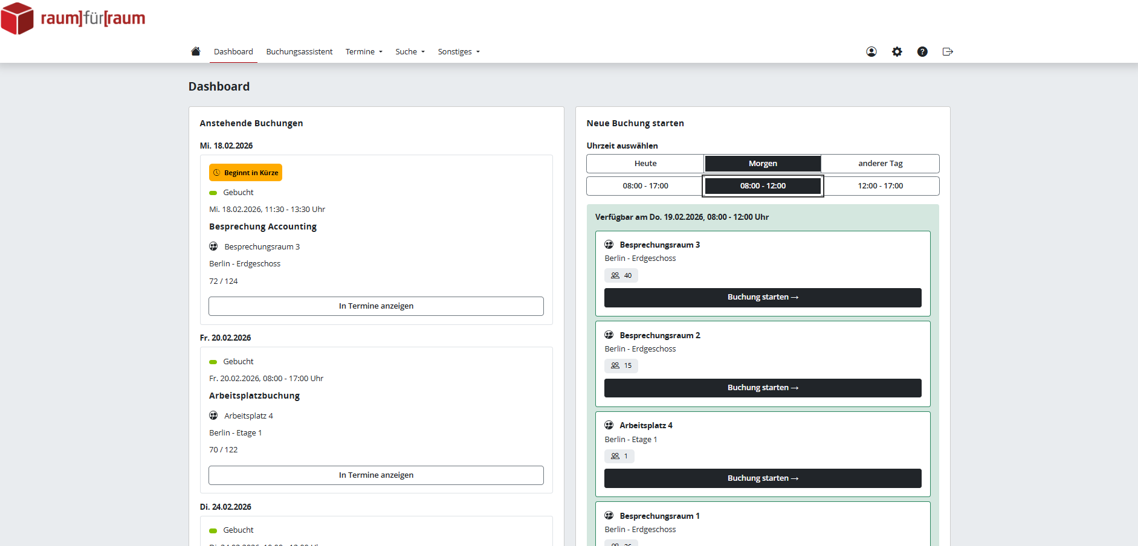Show Besprechung Accounting in Termine
1138x546 pixels.
tap(376, 306)
